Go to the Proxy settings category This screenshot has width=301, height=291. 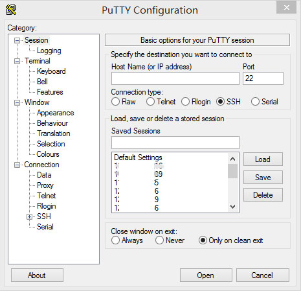[45, 185]
